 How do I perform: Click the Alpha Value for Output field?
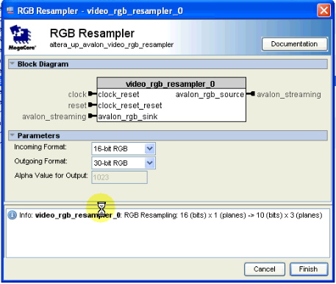pyautogui.click(x=119, y=177)
